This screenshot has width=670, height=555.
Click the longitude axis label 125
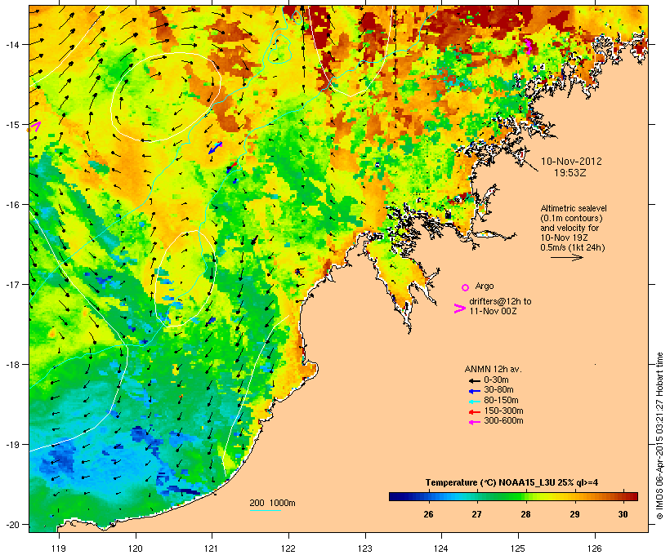pos(518,548)
